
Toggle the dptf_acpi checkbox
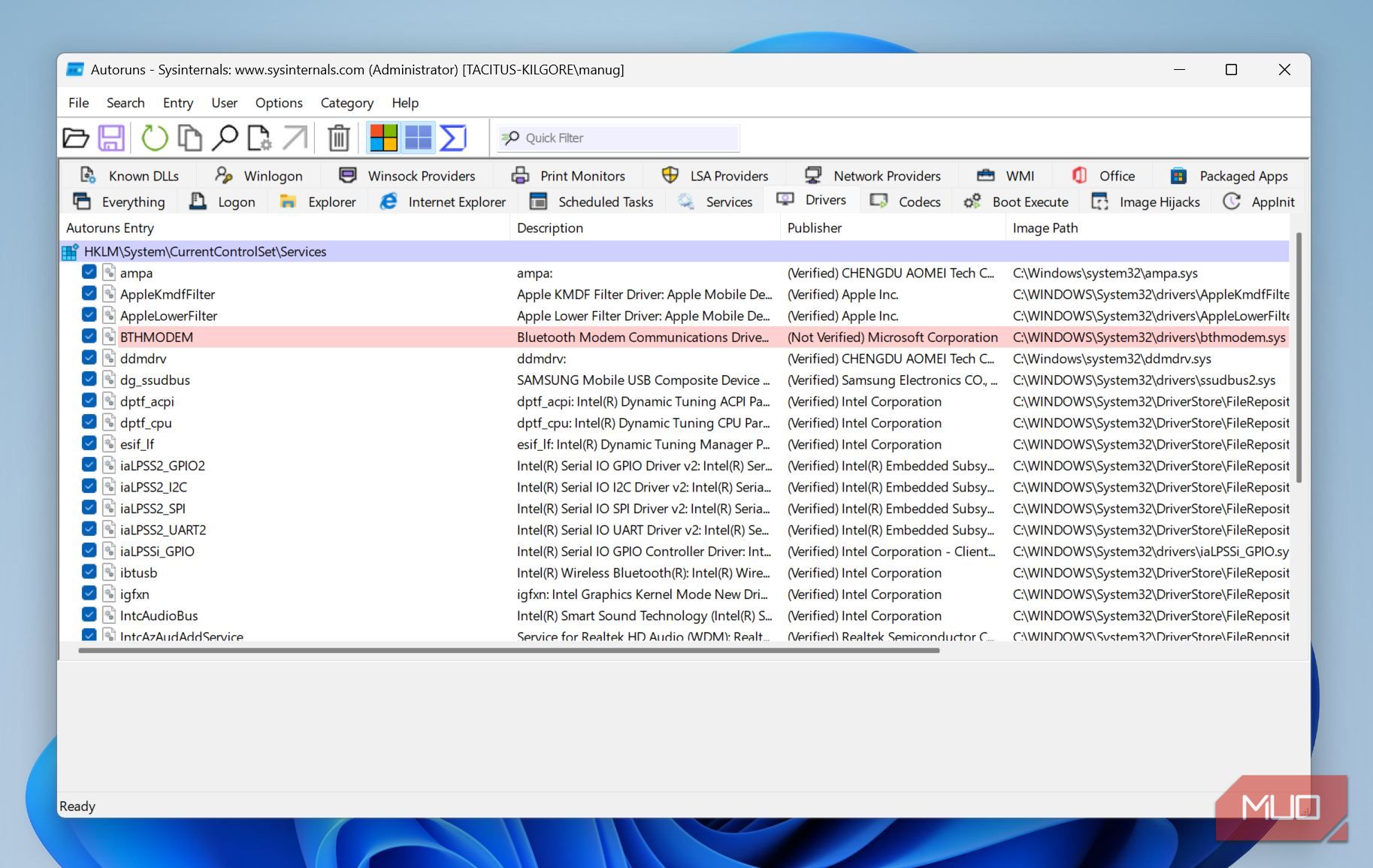pyautogui.click(x=89, y=401)
